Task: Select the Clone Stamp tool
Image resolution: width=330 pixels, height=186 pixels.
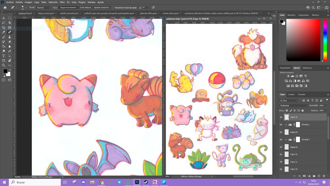Action: (10, 37)
